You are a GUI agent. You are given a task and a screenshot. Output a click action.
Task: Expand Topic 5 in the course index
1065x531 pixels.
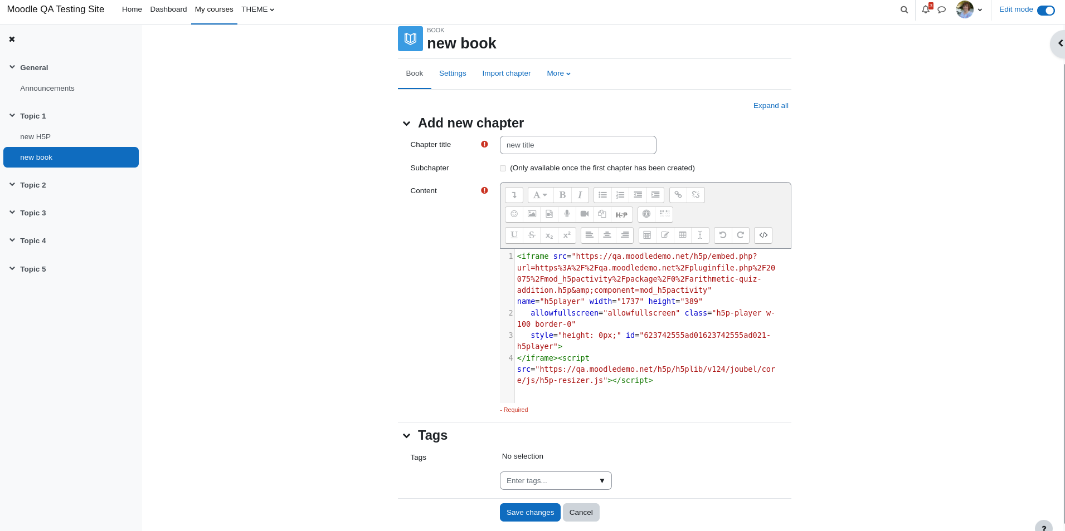coord(12,268)
